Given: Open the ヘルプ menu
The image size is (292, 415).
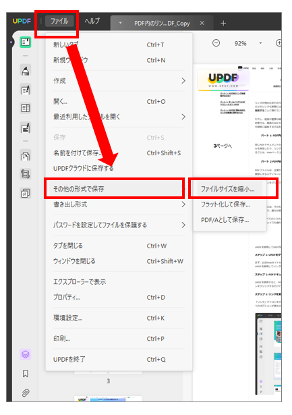Looking at the screenshot, I should click(x=92, y=21).
